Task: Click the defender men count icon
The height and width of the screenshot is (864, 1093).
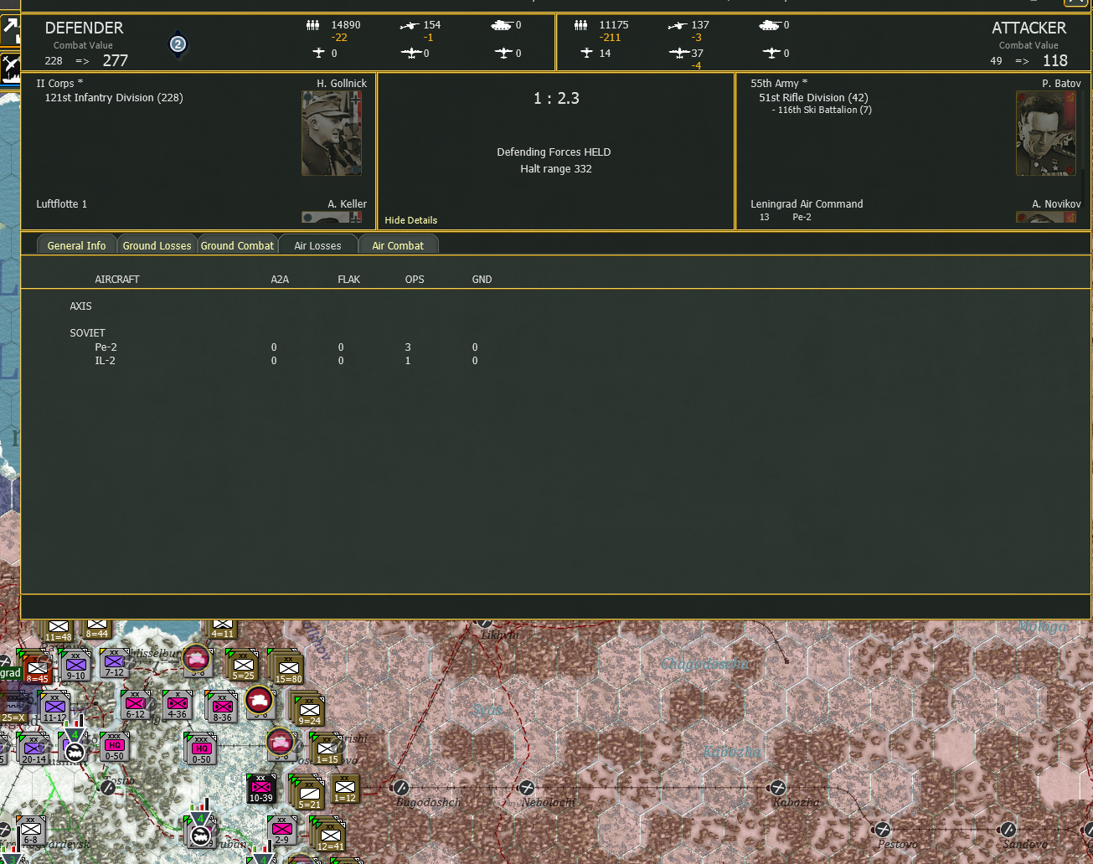Action: point(312,25)
